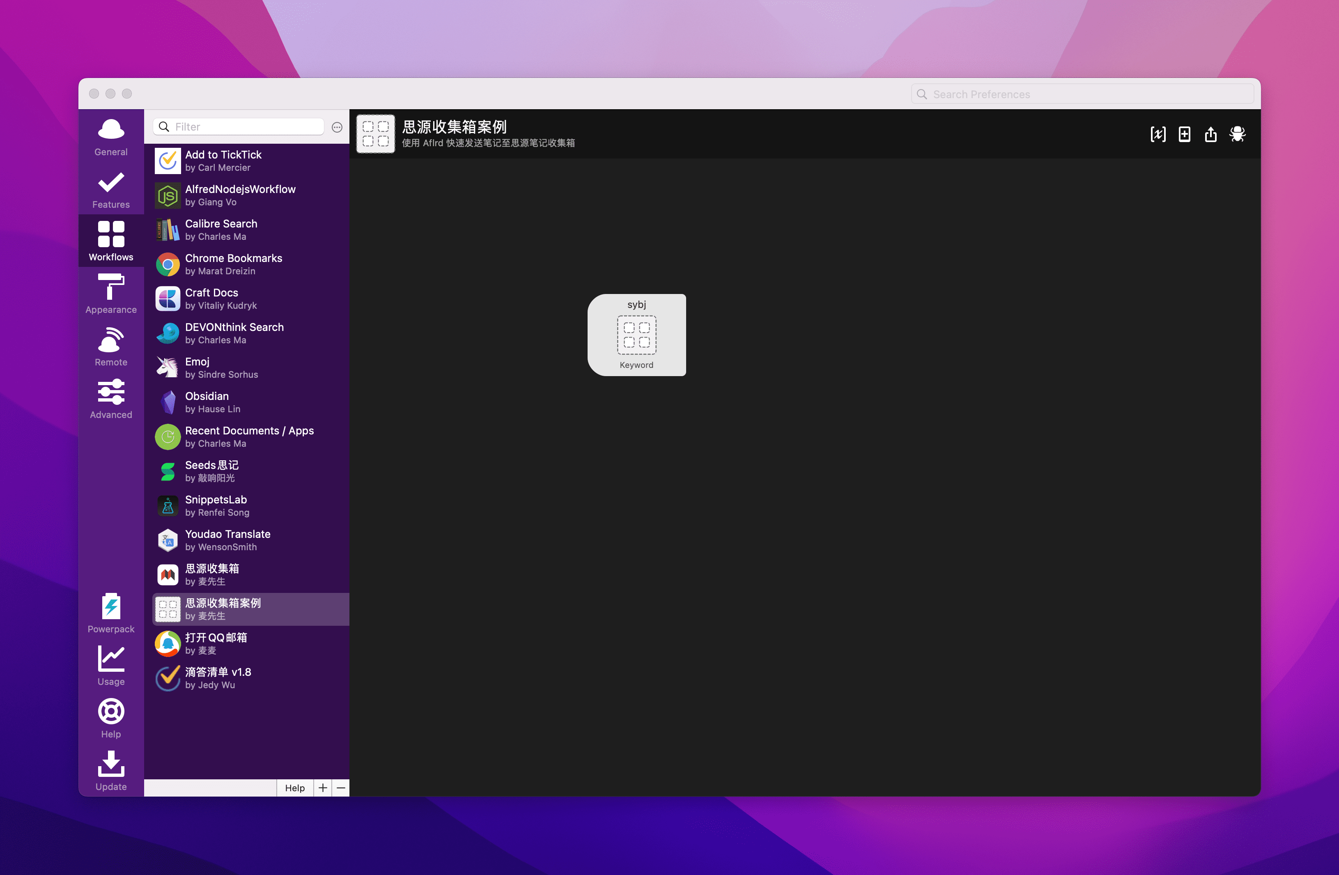
Task: Click the workflow description text in header
Action: coord(488,143)
